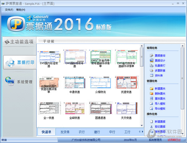Switch to the 发货单 tab

point(65,132)
